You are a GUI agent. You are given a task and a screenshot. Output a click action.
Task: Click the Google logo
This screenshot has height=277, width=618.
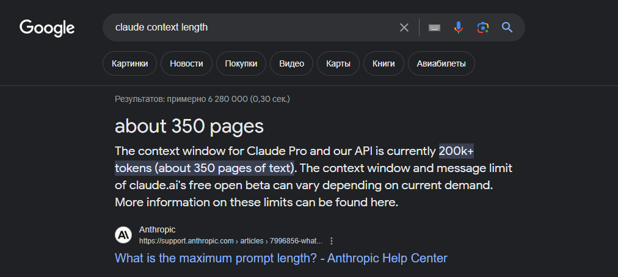pos(47,28)
